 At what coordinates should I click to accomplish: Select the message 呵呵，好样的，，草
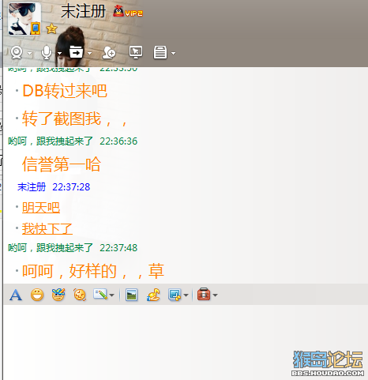93,271
